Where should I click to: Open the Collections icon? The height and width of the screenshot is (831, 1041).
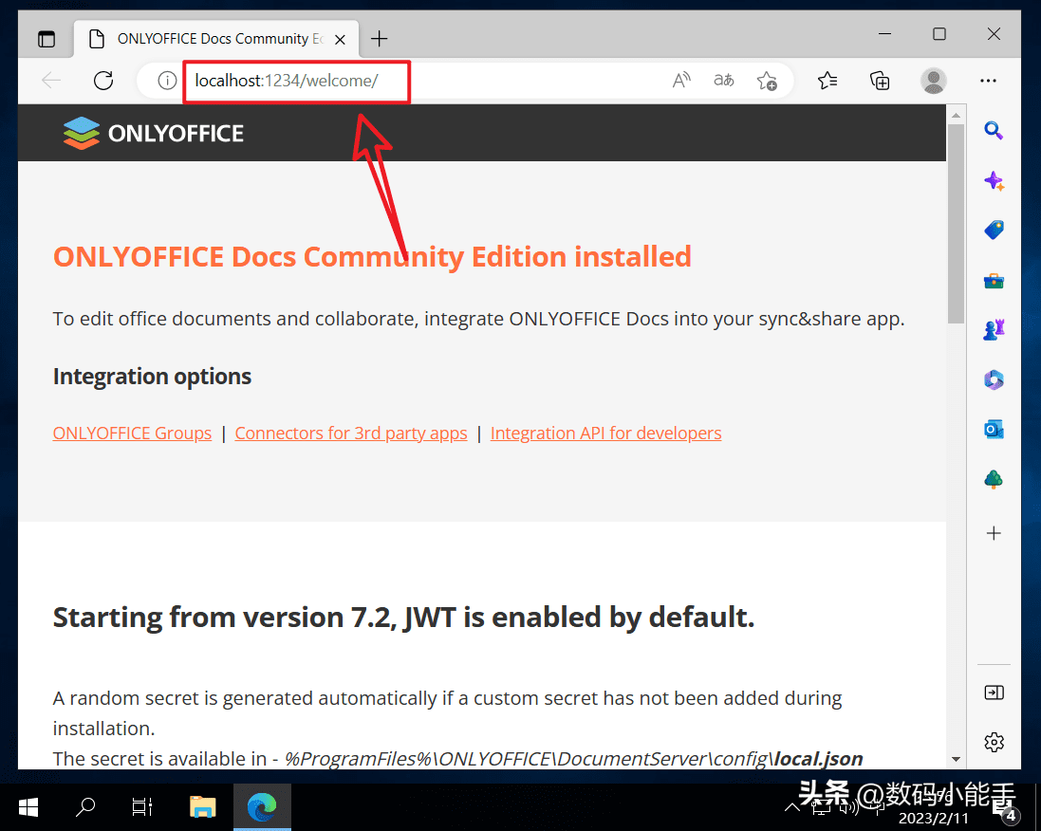click(x=881, y=81)
